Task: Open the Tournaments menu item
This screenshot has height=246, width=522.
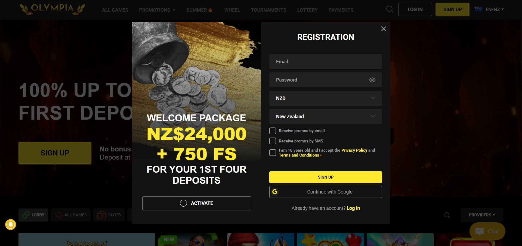Action: 268,10
